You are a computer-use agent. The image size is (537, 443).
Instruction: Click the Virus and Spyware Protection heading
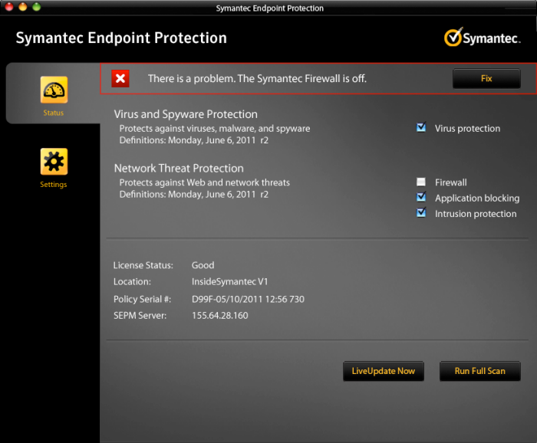[x=186, y=114]
